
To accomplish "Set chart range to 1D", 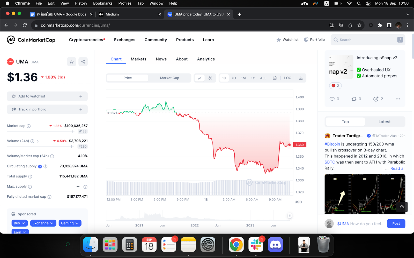I will pyautogui.click(x=224, y=78).
